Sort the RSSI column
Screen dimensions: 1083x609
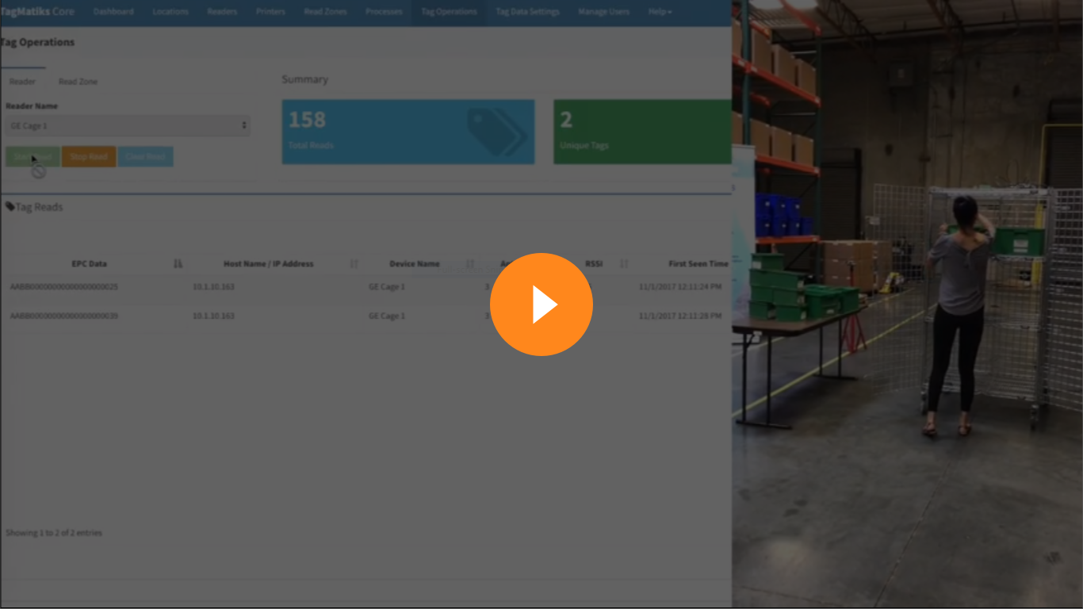tap(623, 263)
